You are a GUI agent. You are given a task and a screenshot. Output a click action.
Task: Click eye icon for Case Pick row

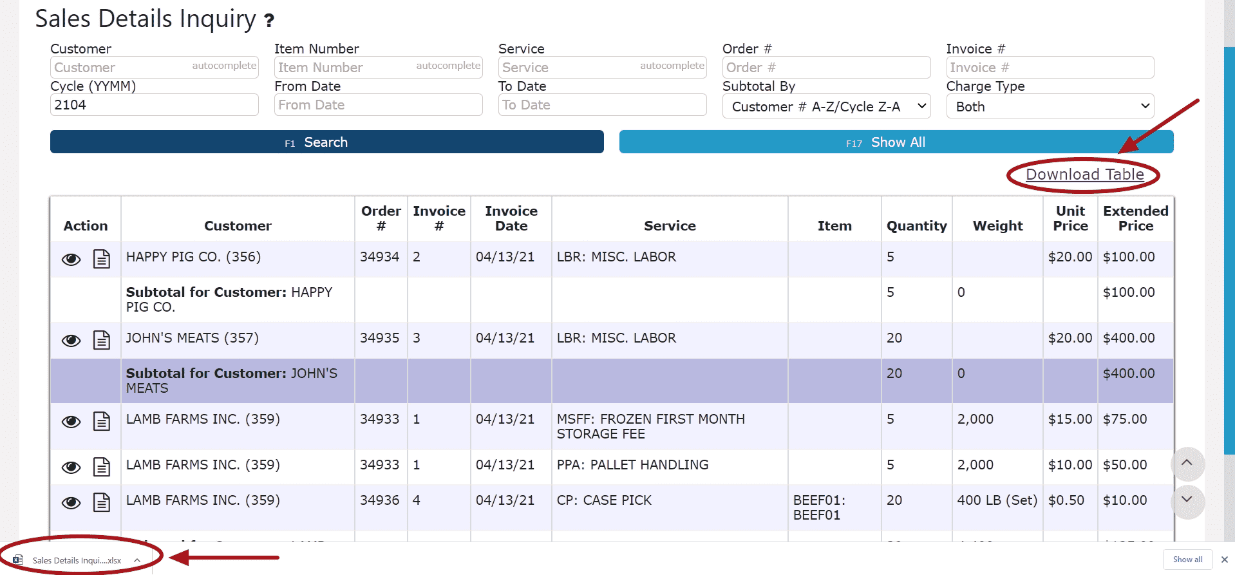[71, 502]
